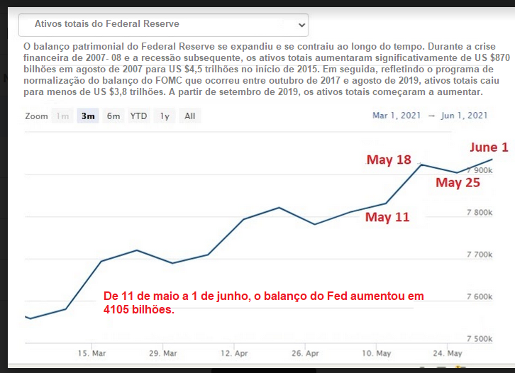This screenshot has width=515, height=373.
Task: Click the '12. Apr' x-axis tick label
Action: point(234,353)
